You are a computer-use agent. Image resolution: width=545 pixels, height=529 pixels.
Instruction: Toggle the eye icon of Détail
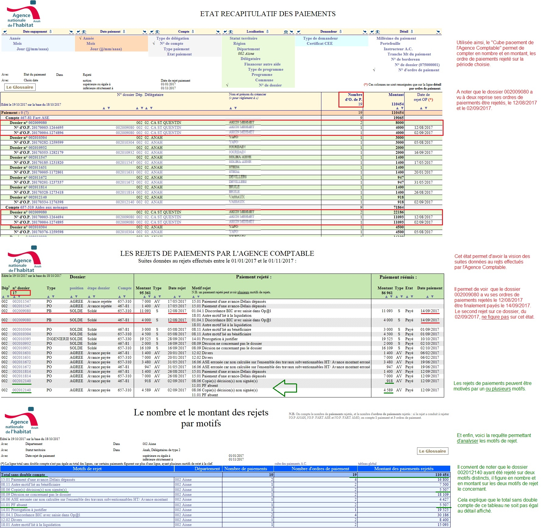click(x=377, y=32)
